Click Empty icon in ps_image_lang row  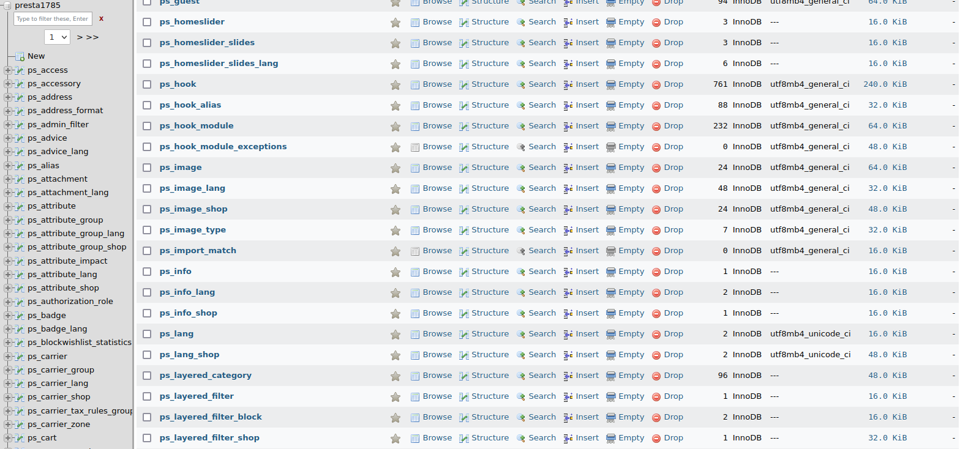pos(611,189)
